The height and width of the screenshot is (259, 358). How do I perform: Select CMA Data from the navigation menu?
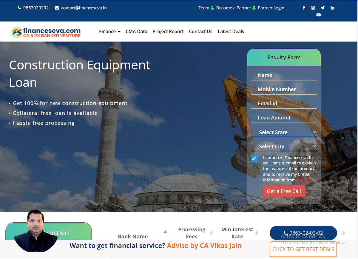(x=136, y=31)
